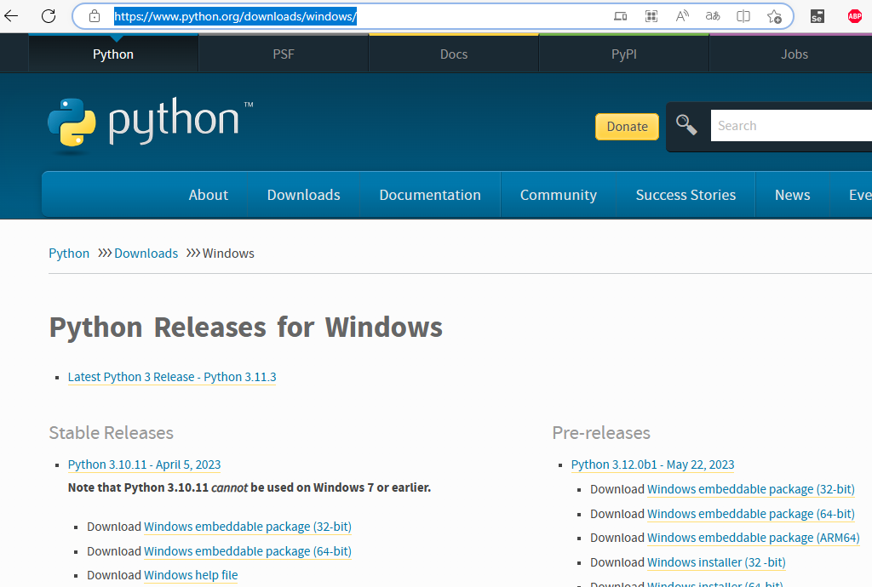Click the Windows 7 compatibility note
Screen dimensions: 872x587
(250, 487)
